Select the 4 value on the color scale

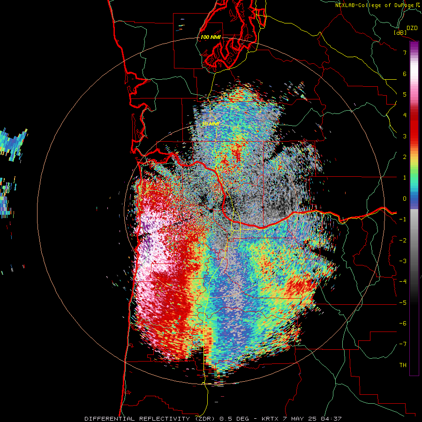pos(405,115)
